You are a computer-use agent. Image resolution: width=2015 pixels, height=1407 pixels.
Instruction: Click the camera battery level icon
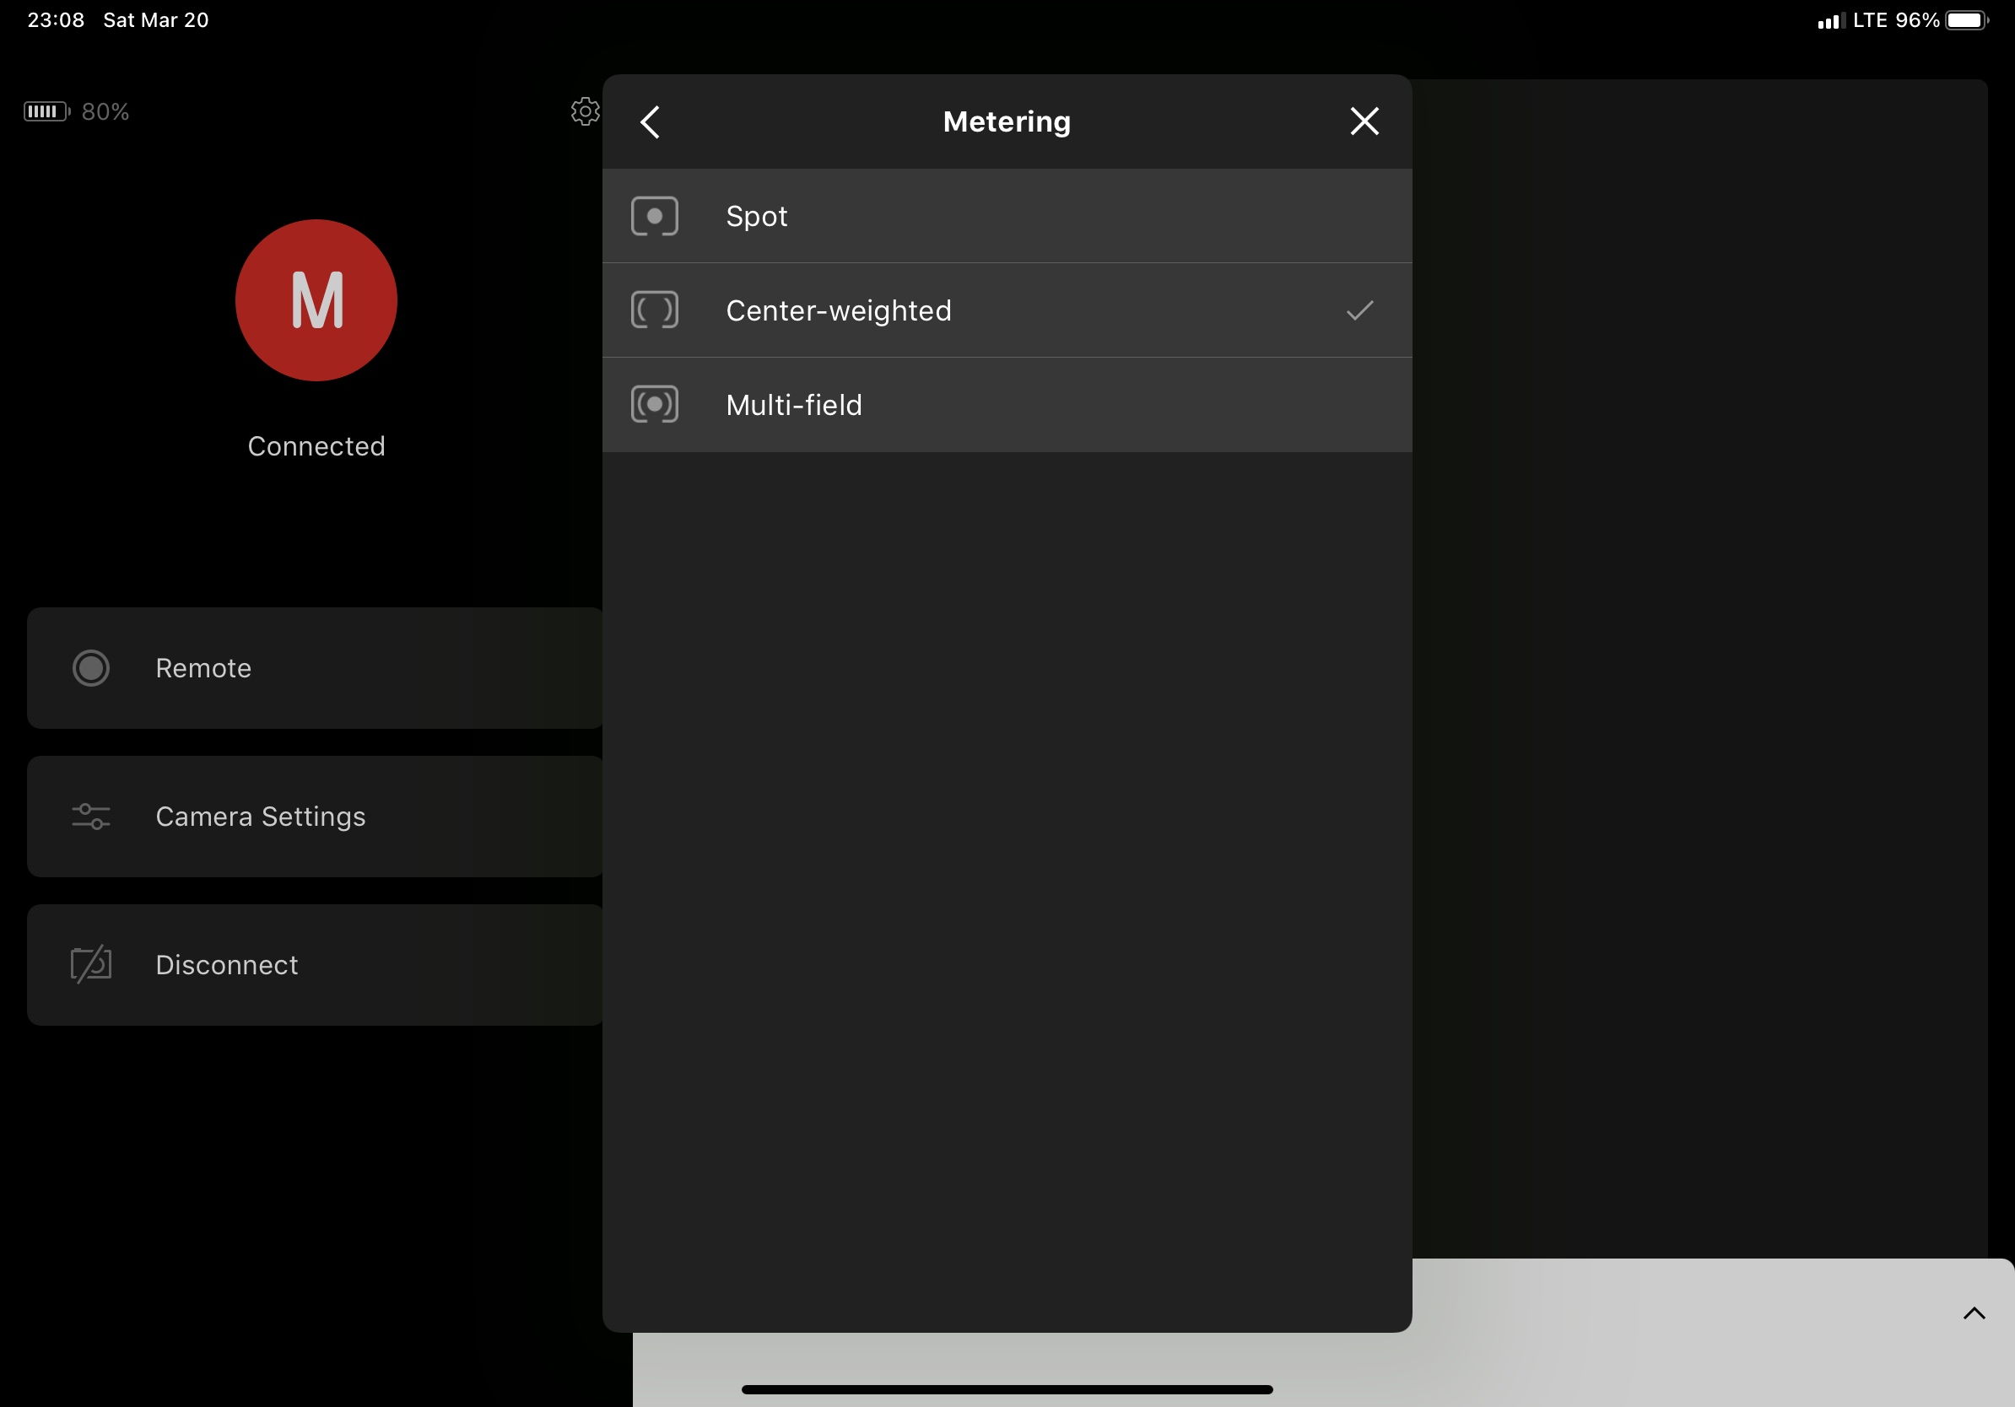pyautogui.click(x=46, y=111)
